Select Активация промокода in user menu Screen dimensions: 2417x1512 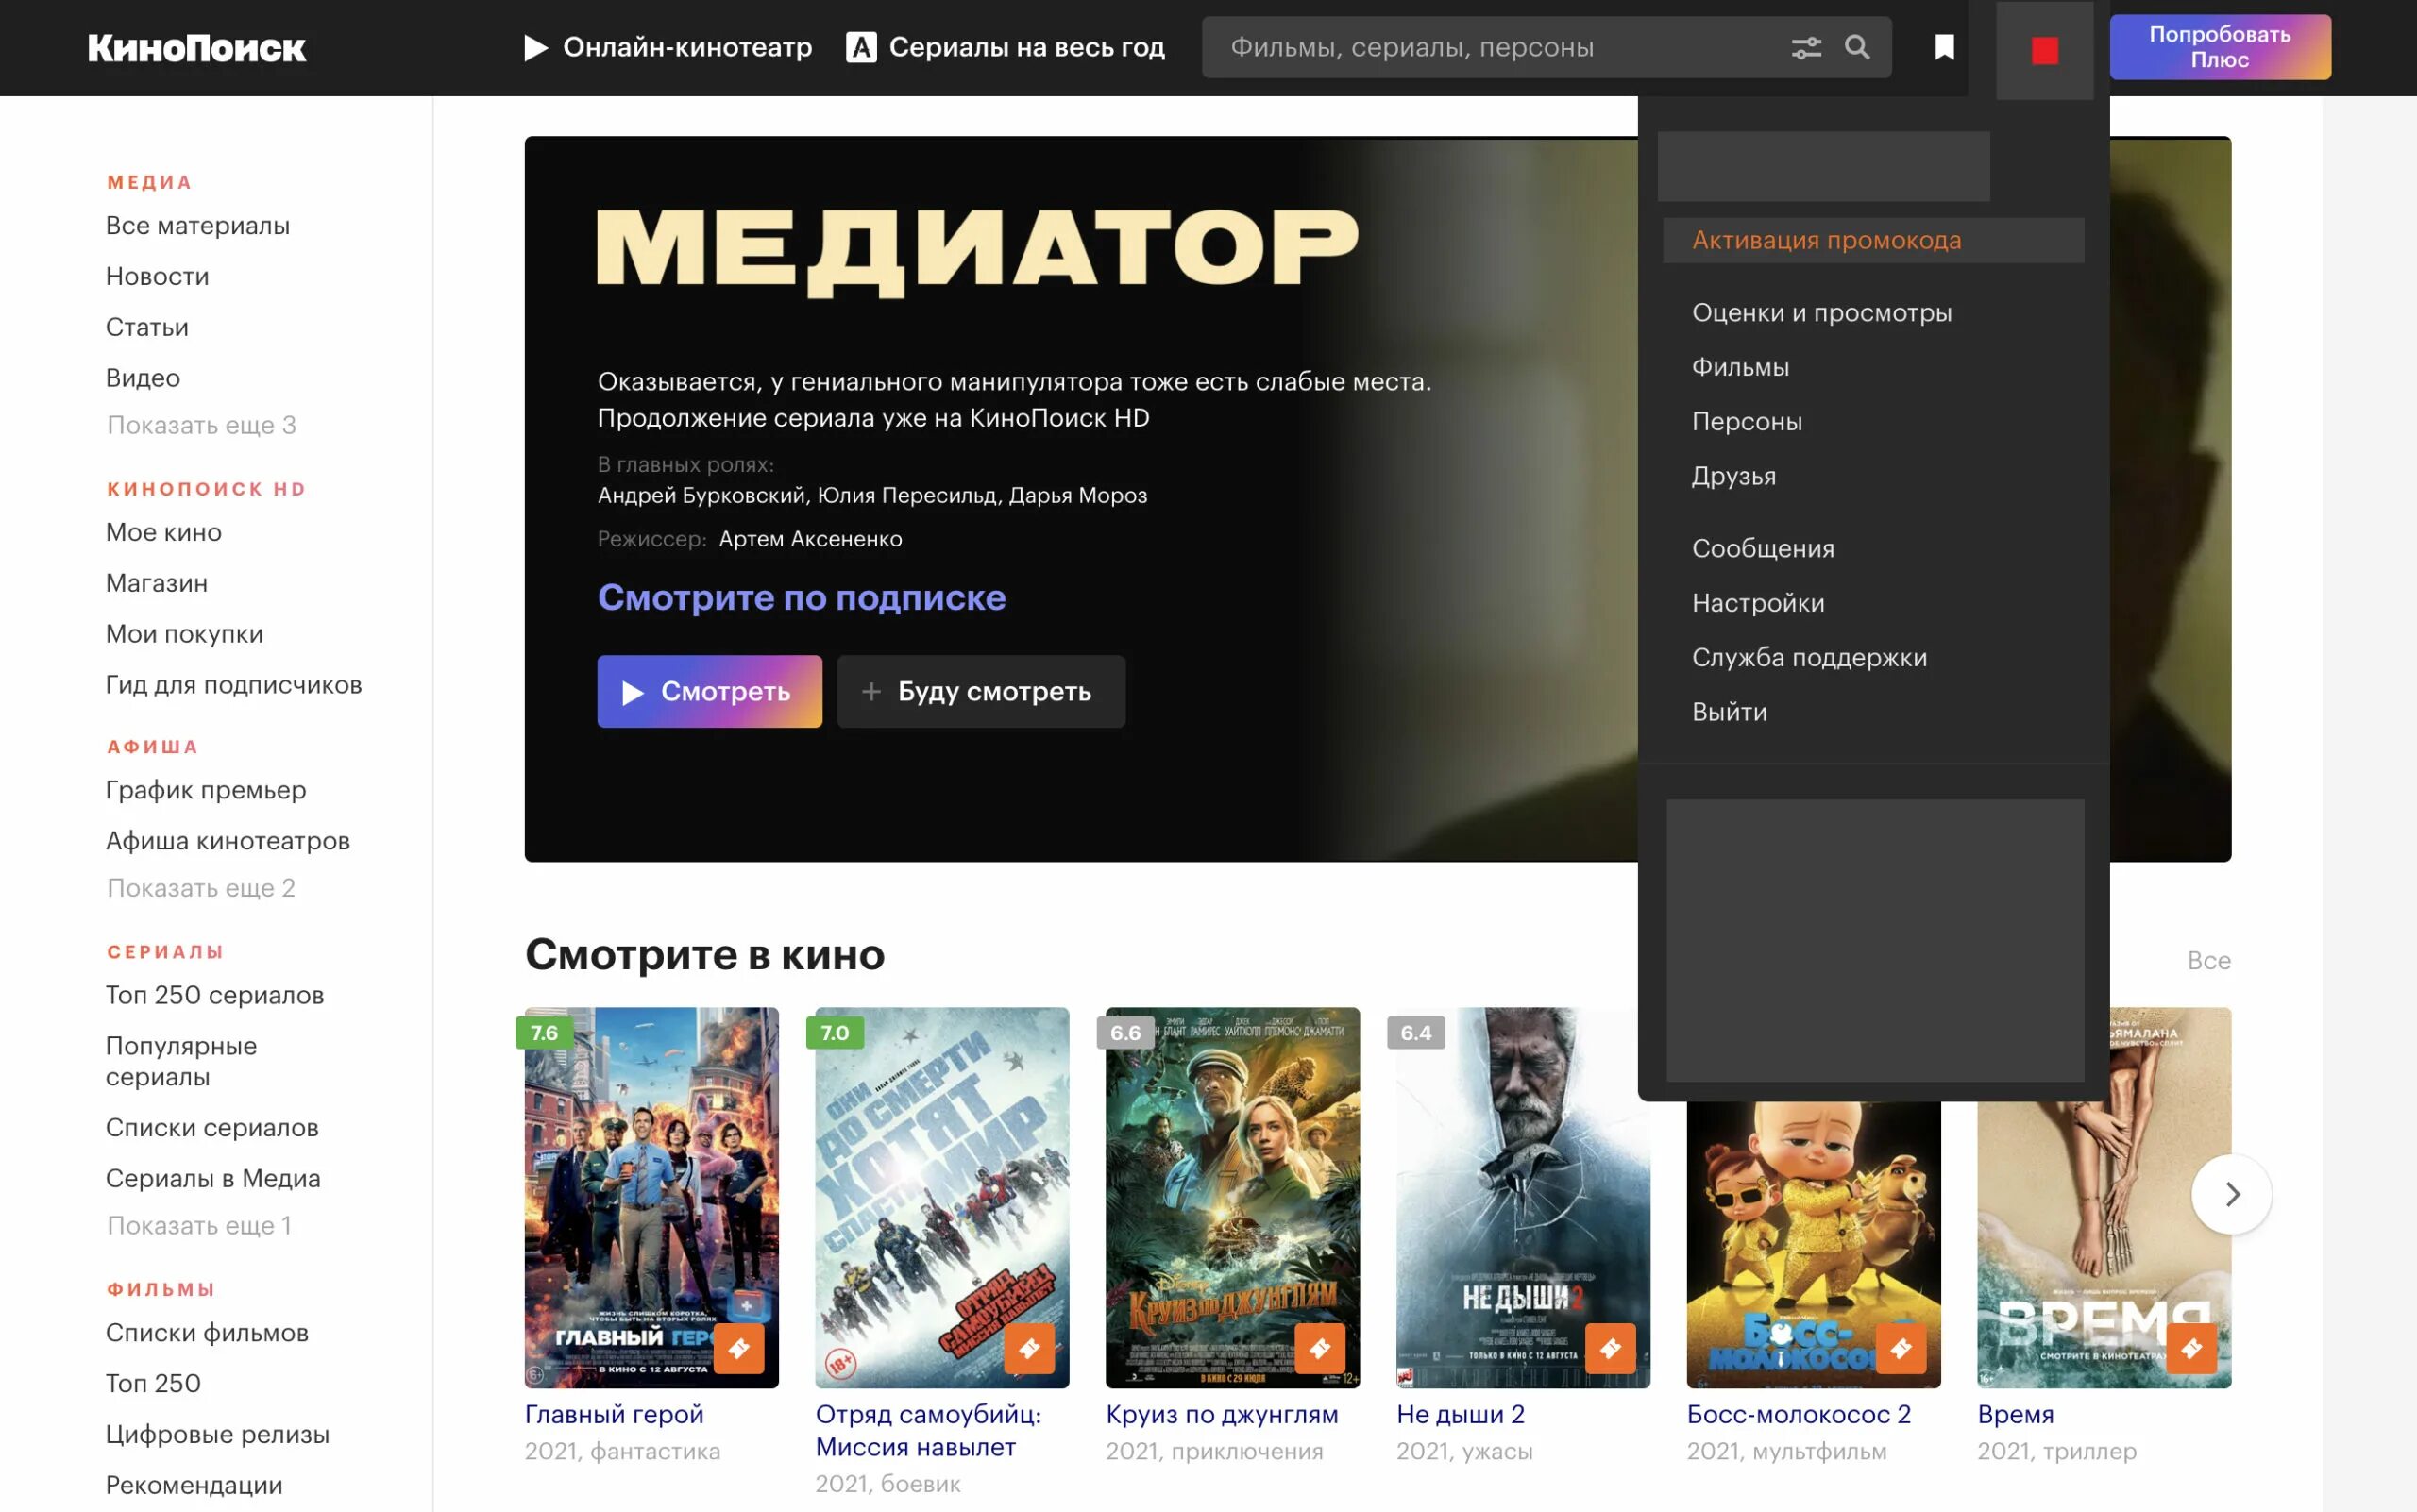1873,240
